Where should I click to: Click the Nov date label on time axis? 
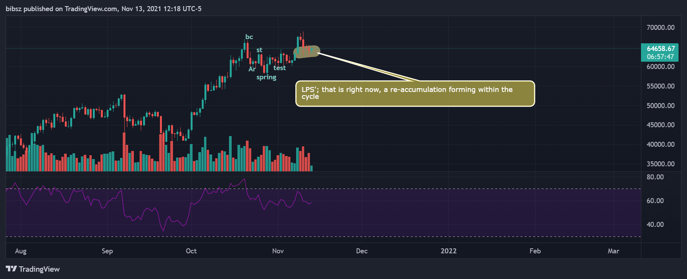tap(278, 251)
